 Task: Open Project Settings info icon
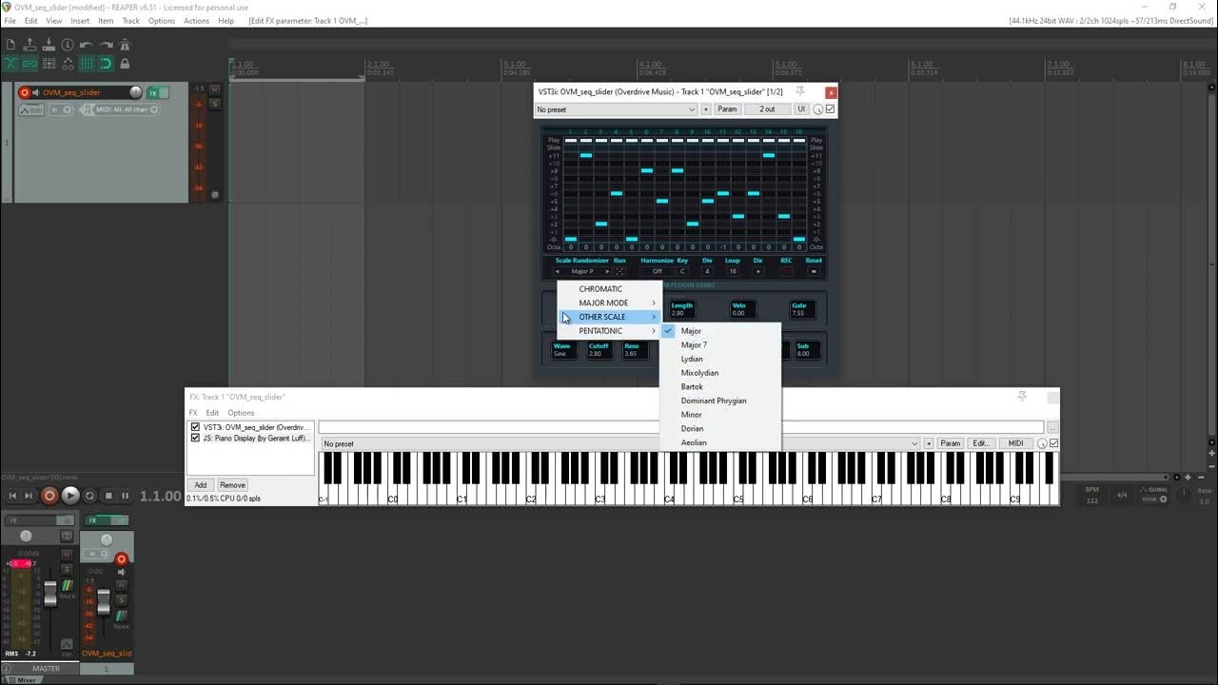[68, 45]
